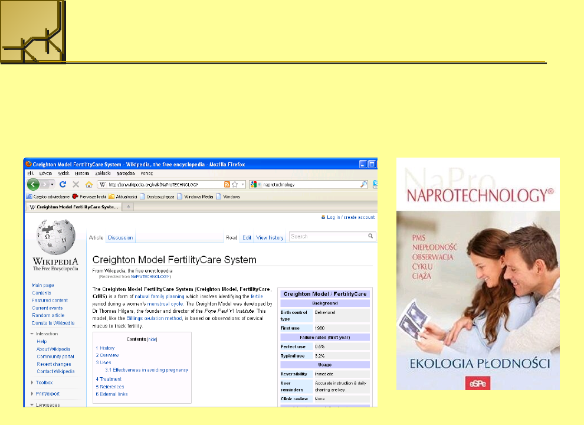Click the browser Back arrow button
Image resolution: width=584 pixels, height=425 pixels.
pyautogui.click(x=32, y=184)
